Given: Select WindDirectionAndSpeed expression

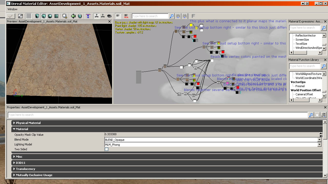Looking at the screenshot, I should point(309,48).
